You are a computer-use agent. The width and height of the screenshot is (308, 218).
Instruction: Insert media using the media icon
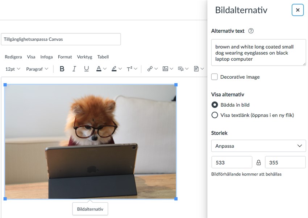[x=181, y=69]
